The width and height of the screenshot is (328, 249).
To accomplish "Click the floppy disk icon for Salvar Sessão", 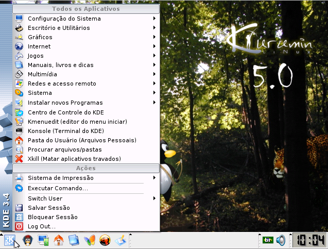I will (x=19, y=208).
